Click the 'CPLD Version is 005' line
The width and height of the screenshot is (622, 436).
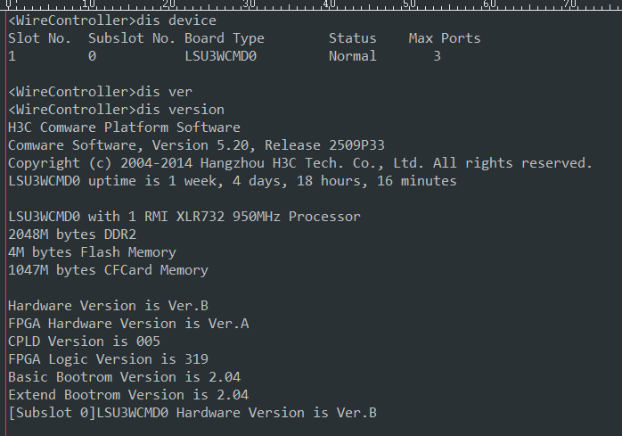84,341
